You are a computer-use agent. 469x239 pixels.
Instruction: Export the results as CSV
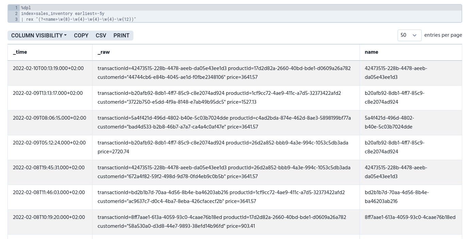[x=101, y=35]
